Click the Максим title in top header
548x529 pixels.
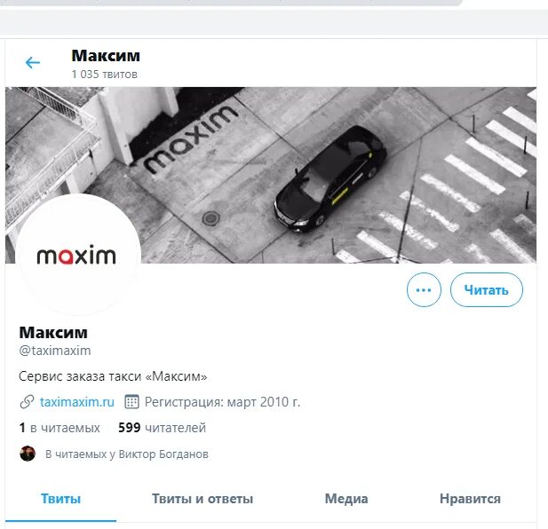106,56
